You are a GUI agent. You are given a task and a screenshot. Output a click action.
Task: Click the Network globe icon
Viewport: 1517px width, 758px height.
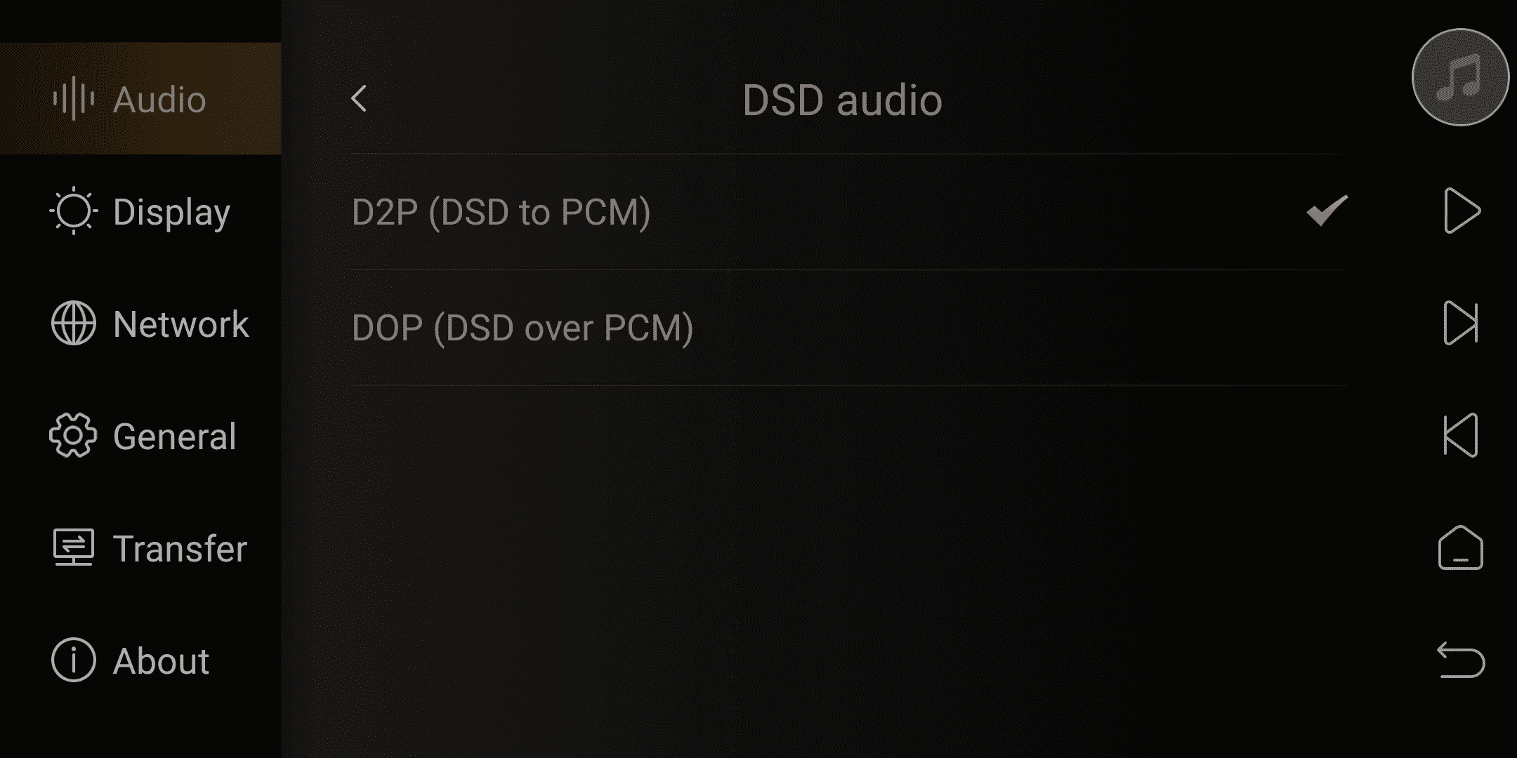click(x=74, y=323)
